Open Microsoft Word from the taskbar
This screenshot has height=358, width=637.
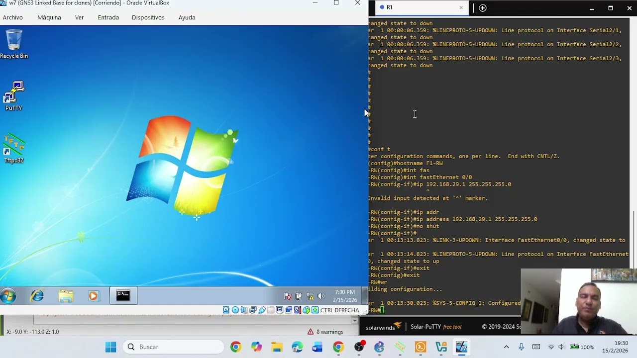click(318, 347)
